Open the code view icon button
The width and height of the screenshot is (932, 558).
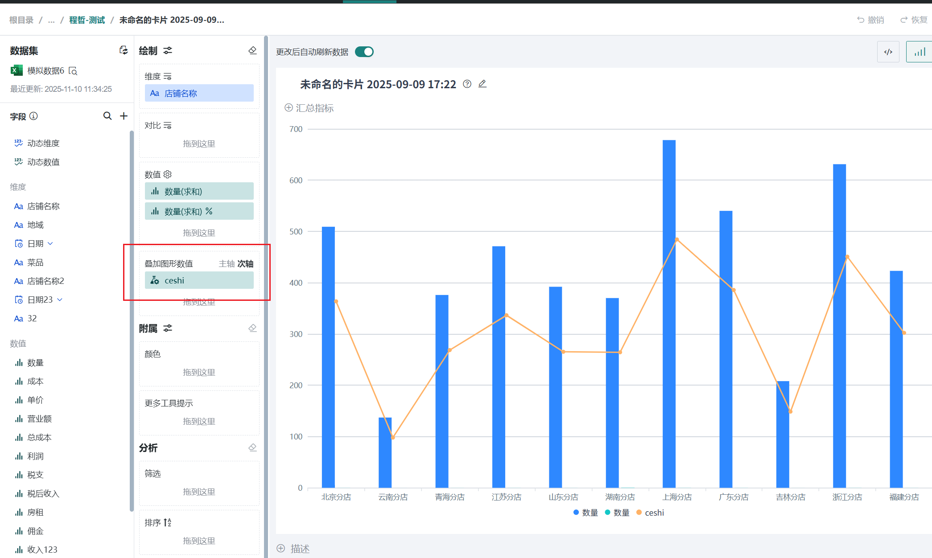click(888, 52)
